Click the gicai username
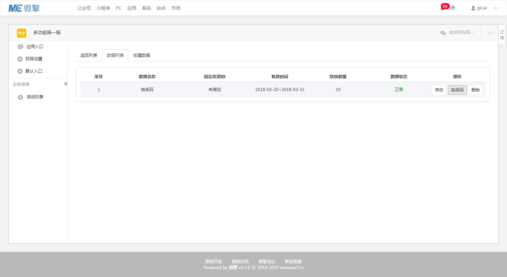507x277 pixels. [x=482, y=8]
